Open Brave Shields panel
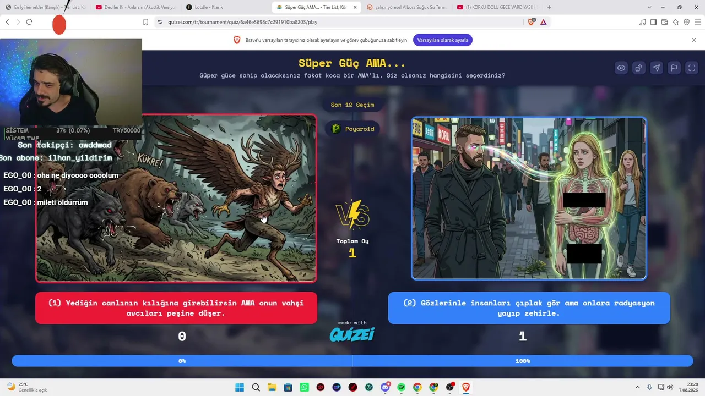 pyautogui.click(x=531, y=22)
